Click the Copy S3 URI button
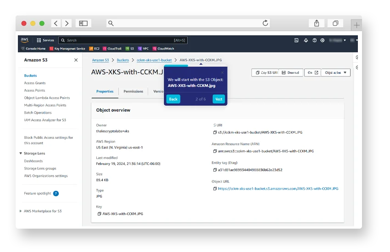Image resolution: width=390 pixels, height=252 pixels. click(x=265, y=72)
